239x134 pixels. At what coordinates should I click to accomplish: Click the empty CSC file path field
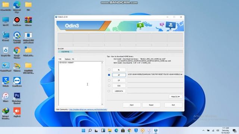[x=155, y=85]
